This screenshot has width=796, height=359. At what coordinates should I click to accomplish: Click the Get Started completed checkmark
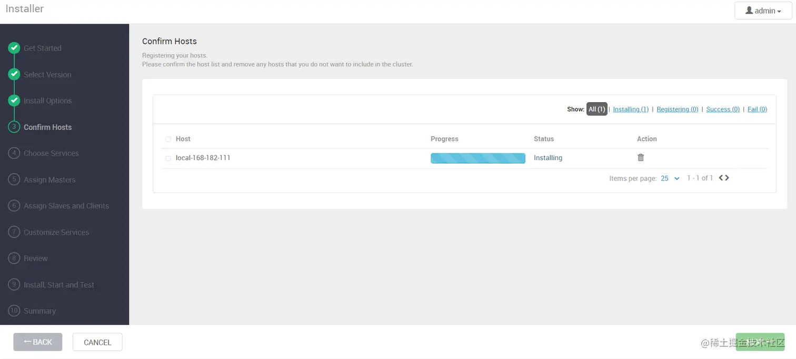[x=14, y=48]
